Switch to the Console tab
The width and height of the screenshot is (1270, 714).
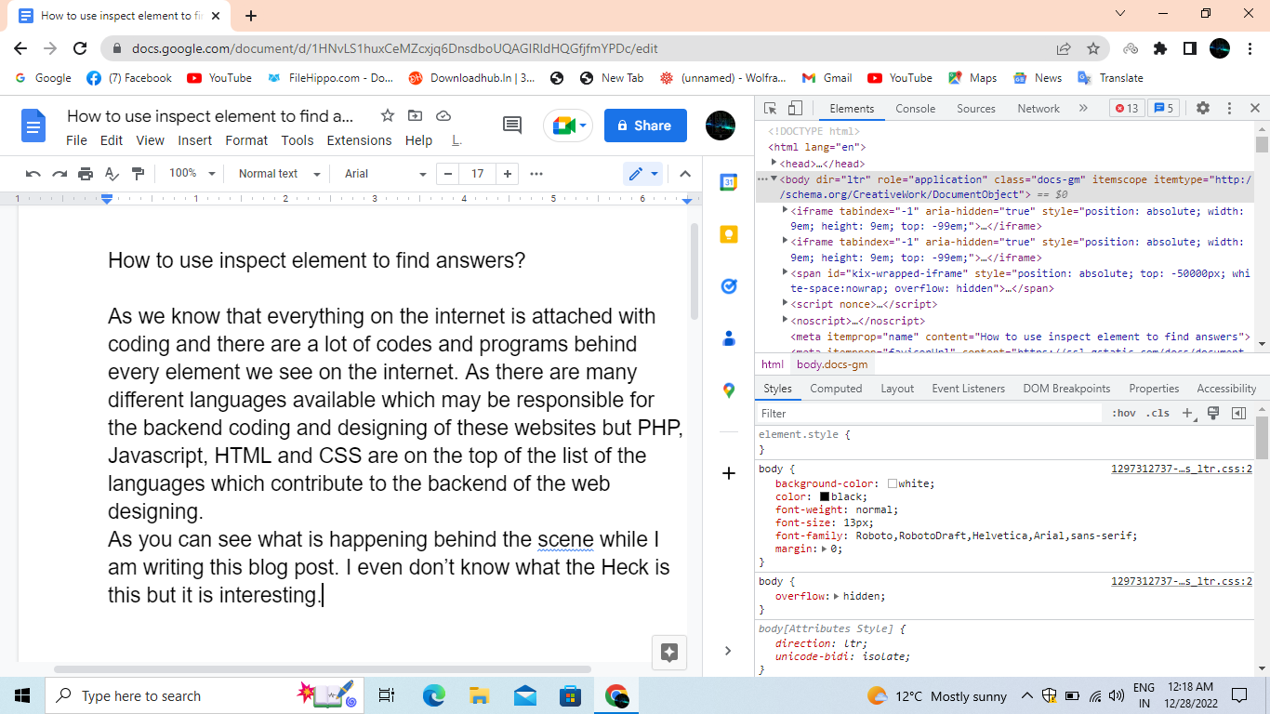pos(916,109)
